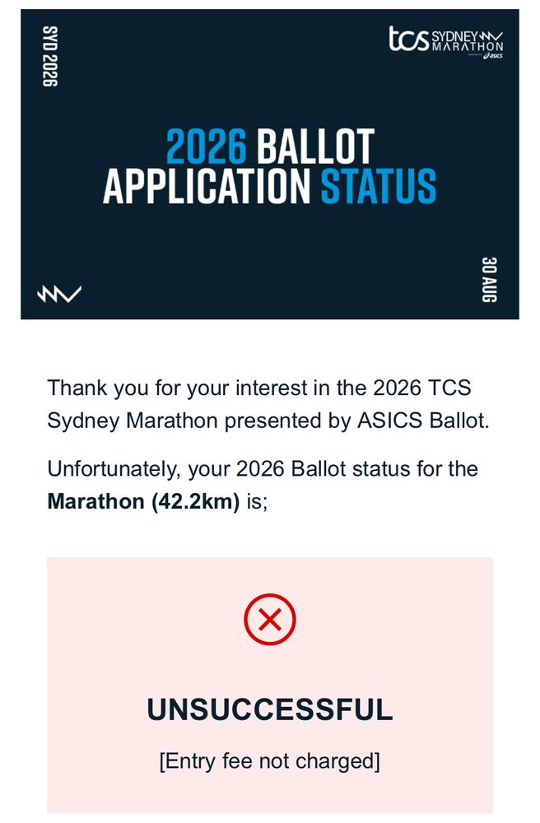Click the TCS Sydney Marathon logo
The height and width of the screenshot is (823, 540).
point(446,42)
